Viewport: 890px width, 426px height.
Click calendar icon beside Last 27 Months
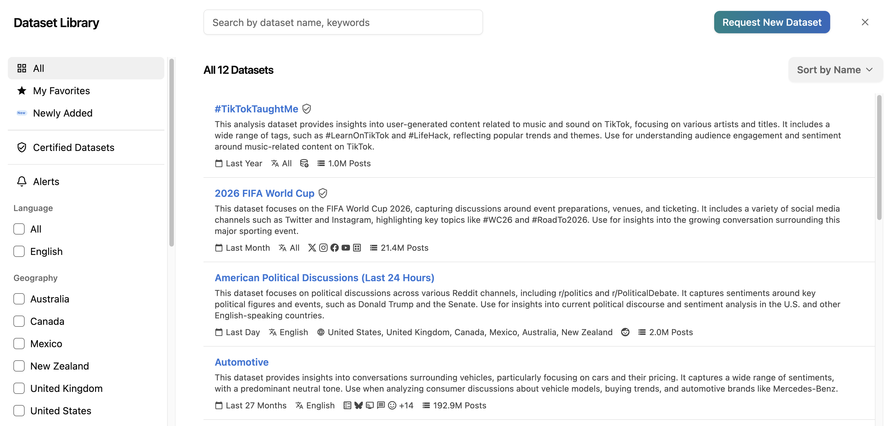[219, 405]
